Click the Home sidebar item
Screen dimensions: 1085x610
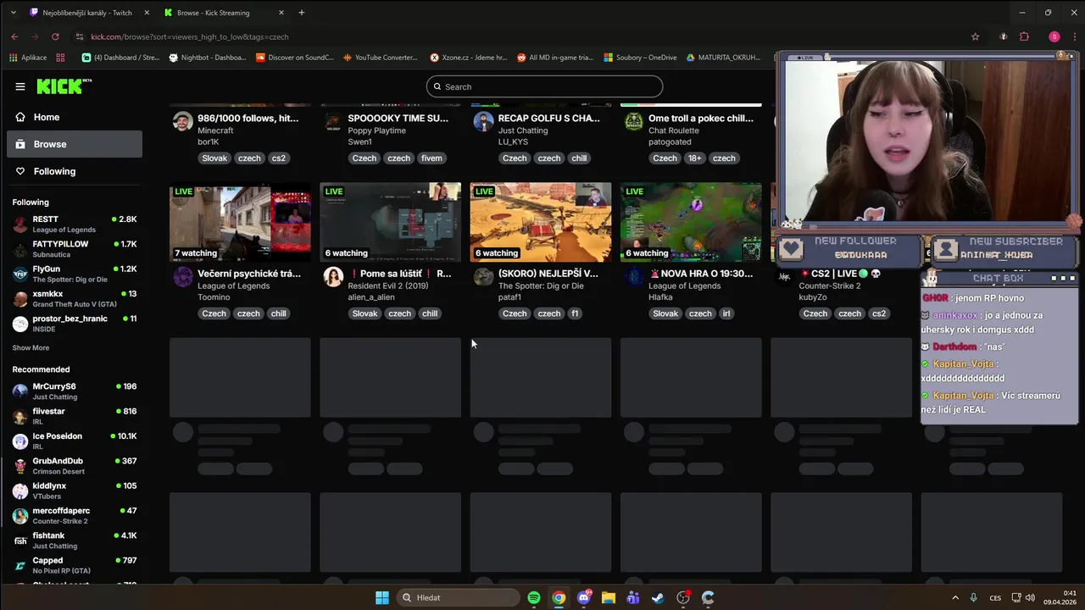(x=75, y=117)
